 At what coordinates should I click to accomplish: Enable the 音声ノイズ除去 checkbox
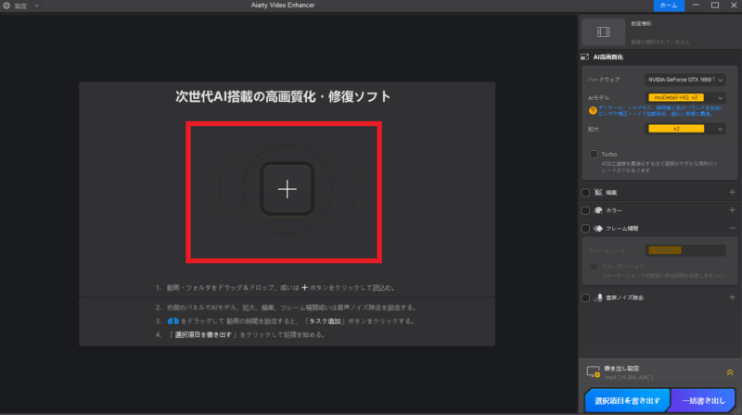pos(584,298)
